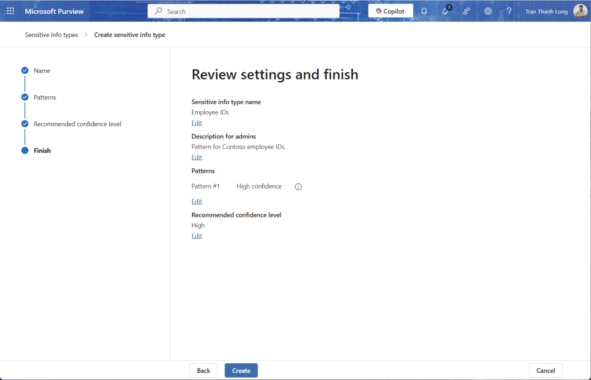Open the settings gear icon
This screenshot has width=591, height=380.
click(488, 11)
